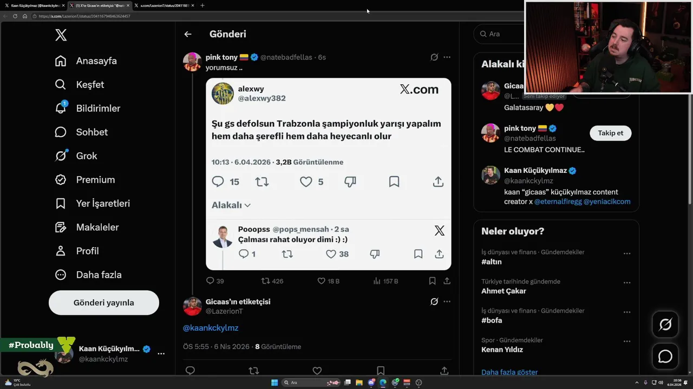The image size is (693, 389).
Task: Open Kenan Yıldız trend
Action: [x=502, y=350]
